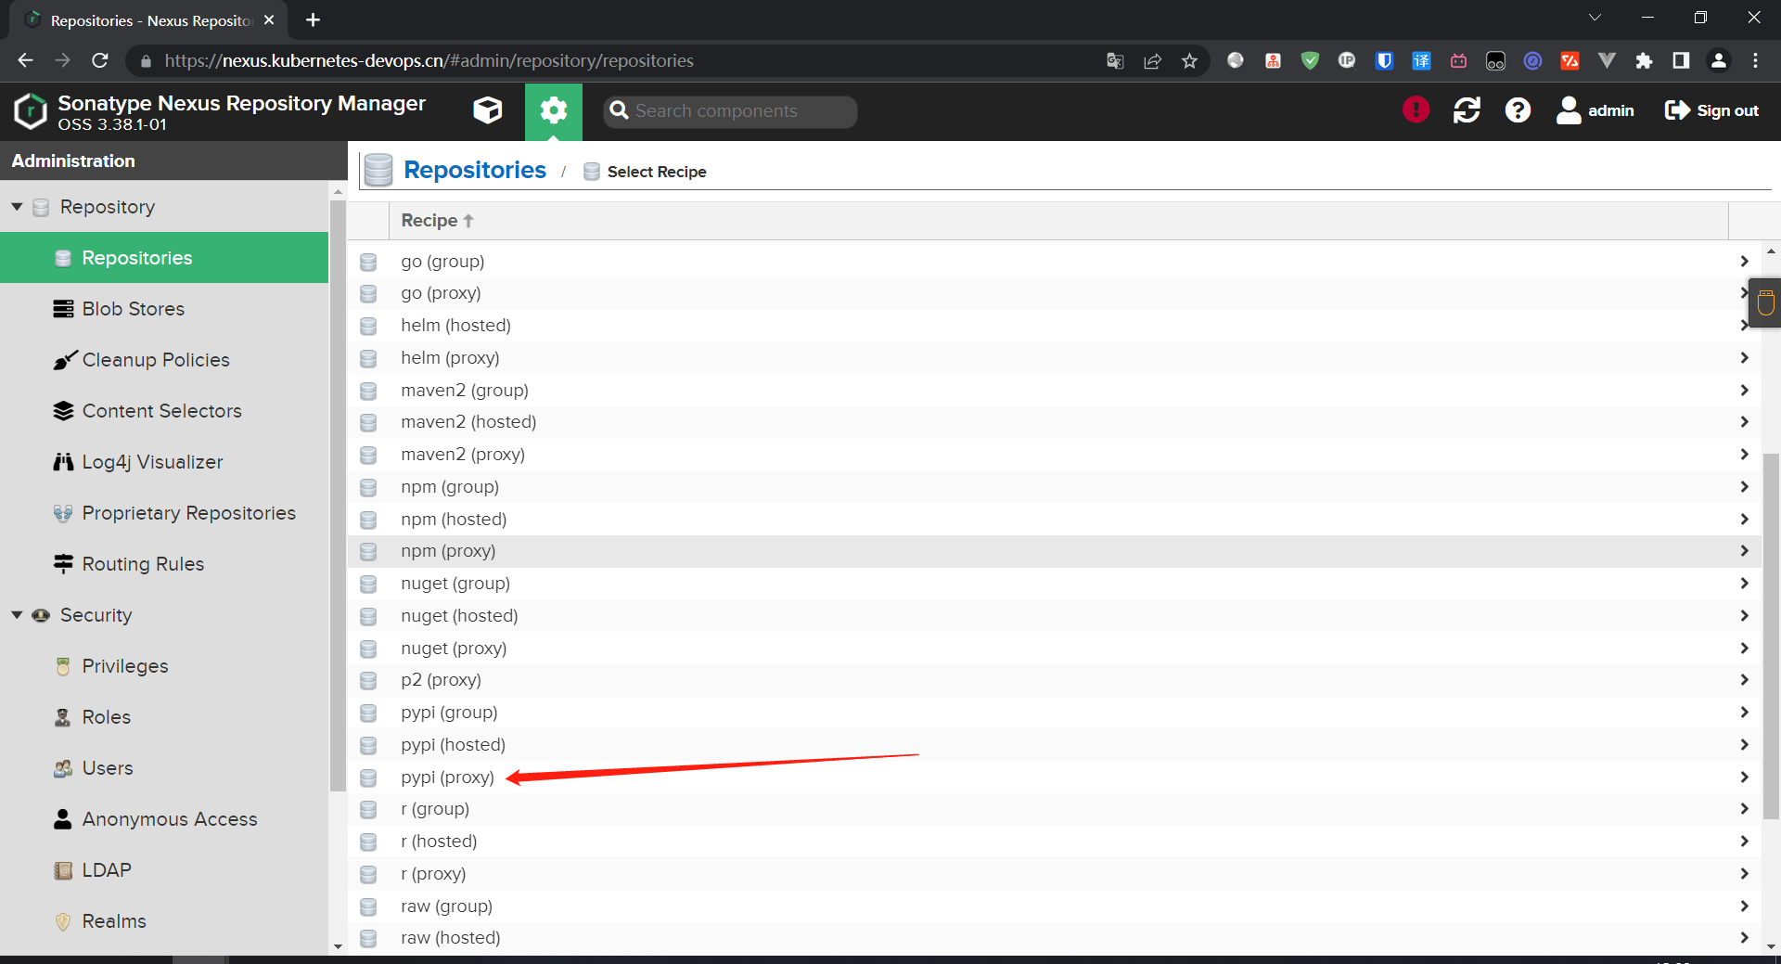Click the admin user account button

point(1595,110)
